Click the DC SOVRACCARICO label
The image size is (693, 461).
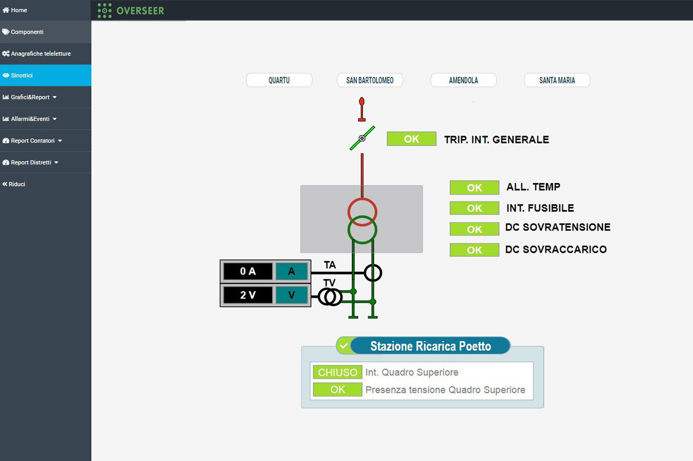[x=556, y=249]
